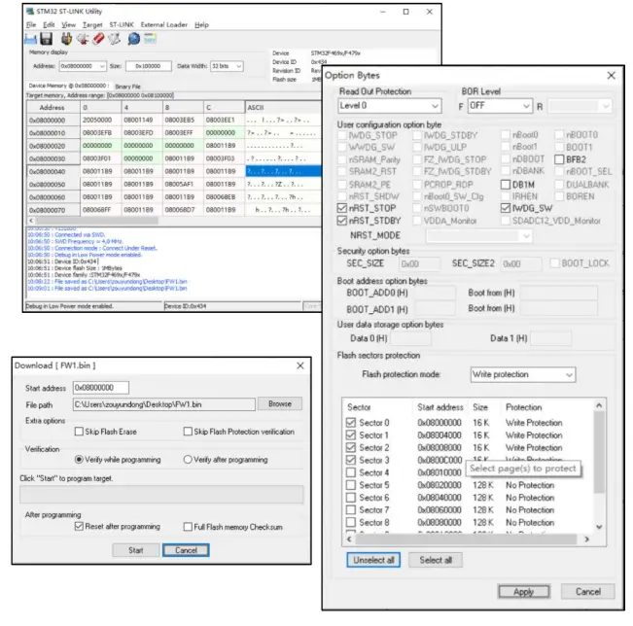Close the Option Bytes dialog with X
633x626 pixels.
pyautogui.click(x=612, y=76)
